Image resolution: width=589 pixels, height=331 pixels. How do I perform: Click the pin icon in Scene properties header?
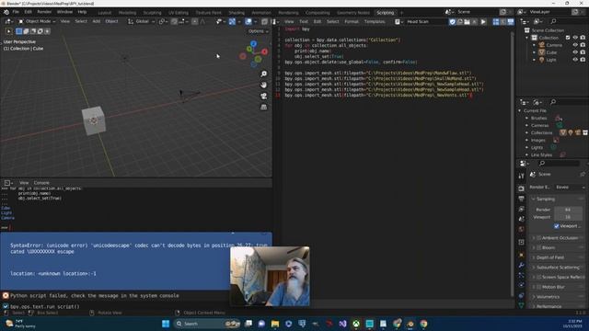583,174
